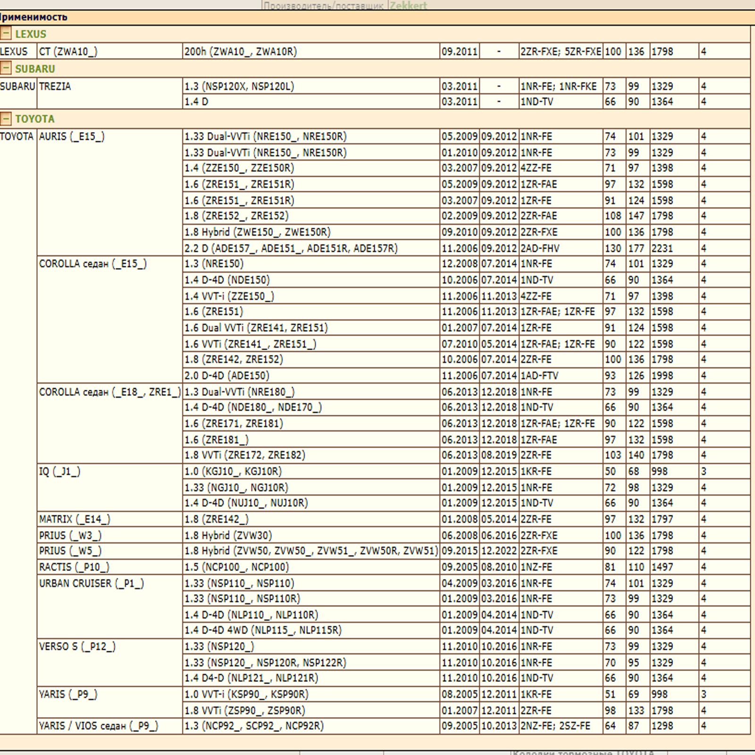Click the MATRIX (_E14_) model cell
Image resolution: width=755 pixels, height=755 pixels.
pyautogui.click(x=75, y=519)
